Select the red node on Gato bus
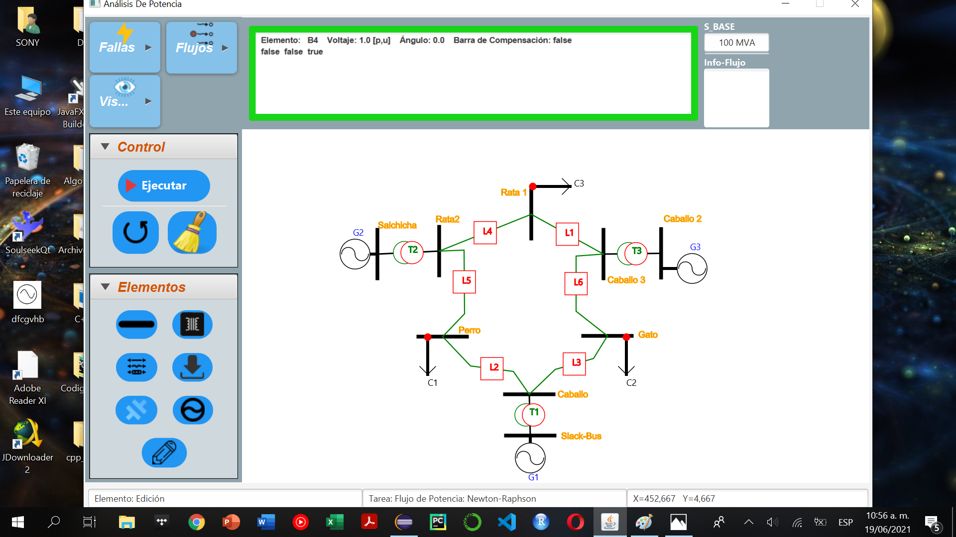 [x=626, y=336]
